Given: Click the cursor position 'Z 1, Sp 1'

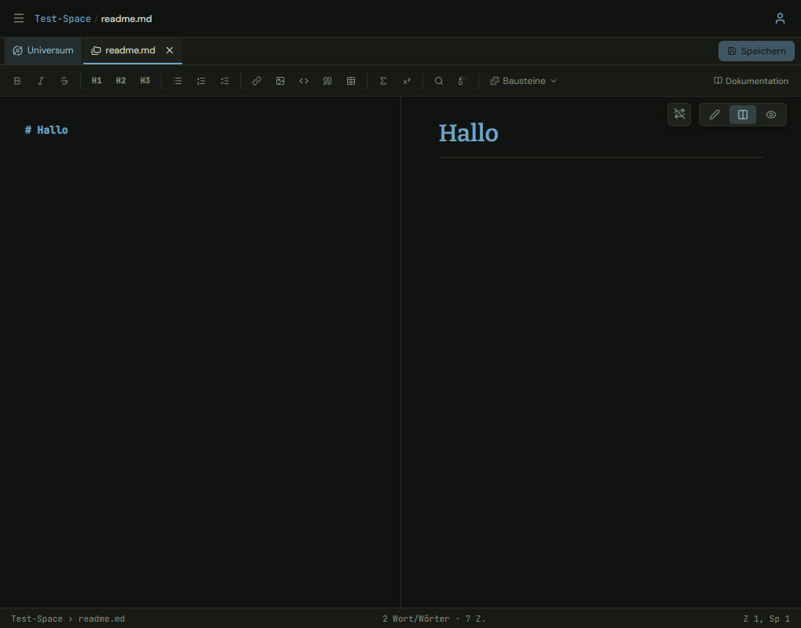Looking at the screenshot, I should (x=766, y=619).
